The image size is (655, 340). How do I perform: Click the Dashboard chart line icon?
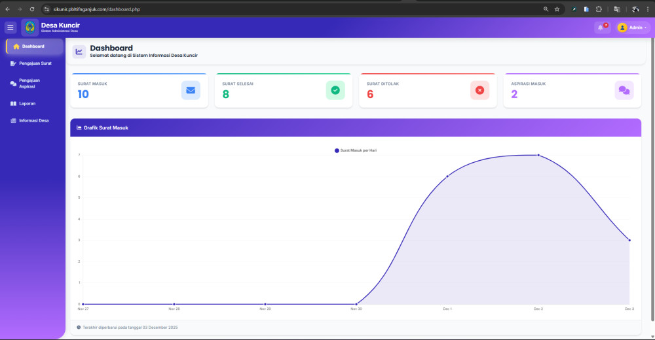(x=79, y=52)
